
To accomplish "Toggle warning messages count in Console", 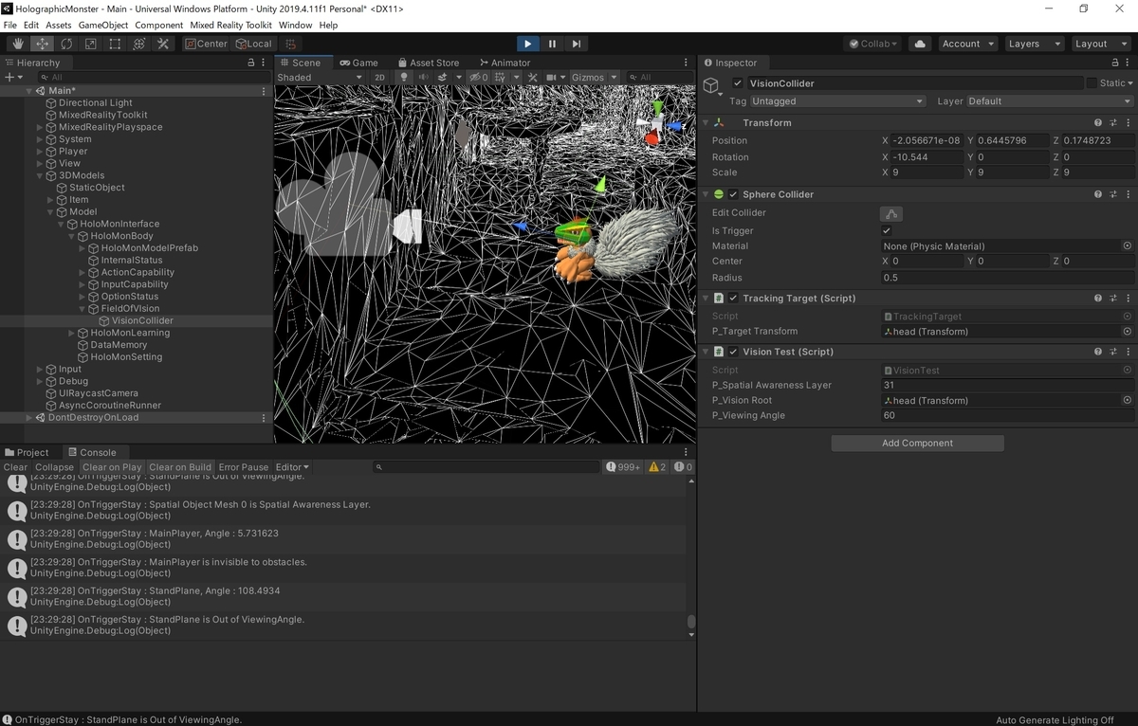I will (657, 467).
